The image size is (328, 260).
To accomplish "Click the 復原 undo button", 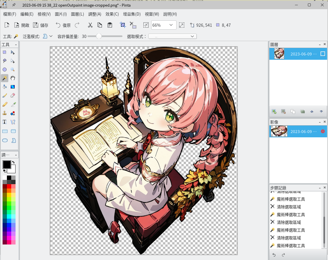I will (x=63, y=25).
